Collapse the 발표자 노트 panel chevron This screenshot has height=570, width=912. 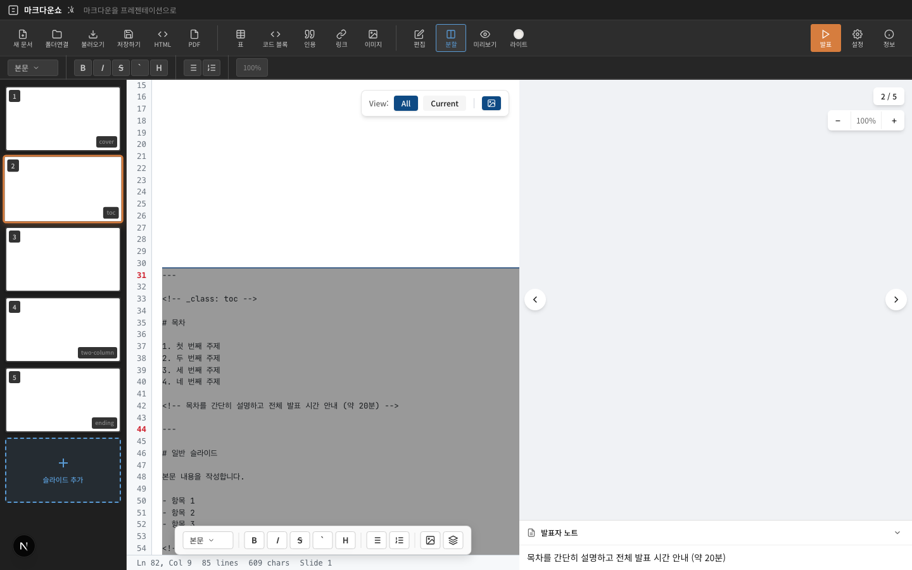(x=897, y=533)
